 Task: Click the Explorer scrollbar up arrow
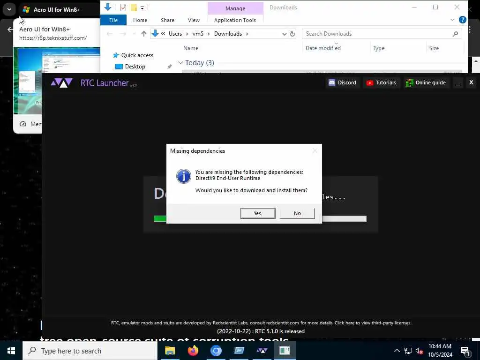pos(476,61)
